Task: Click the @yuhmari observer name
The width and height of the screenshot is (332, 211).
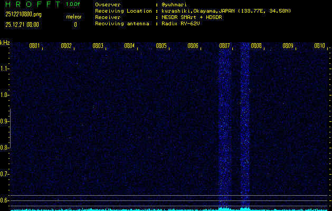Action: (176, 4)
